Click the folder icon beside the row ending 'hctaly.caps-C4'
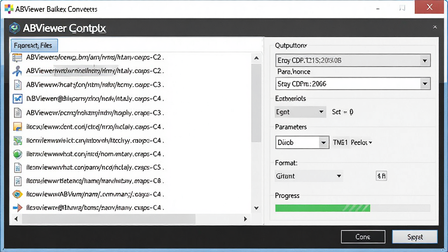The image size is (448, 252). pyautogui.click(x=17, y=126)
